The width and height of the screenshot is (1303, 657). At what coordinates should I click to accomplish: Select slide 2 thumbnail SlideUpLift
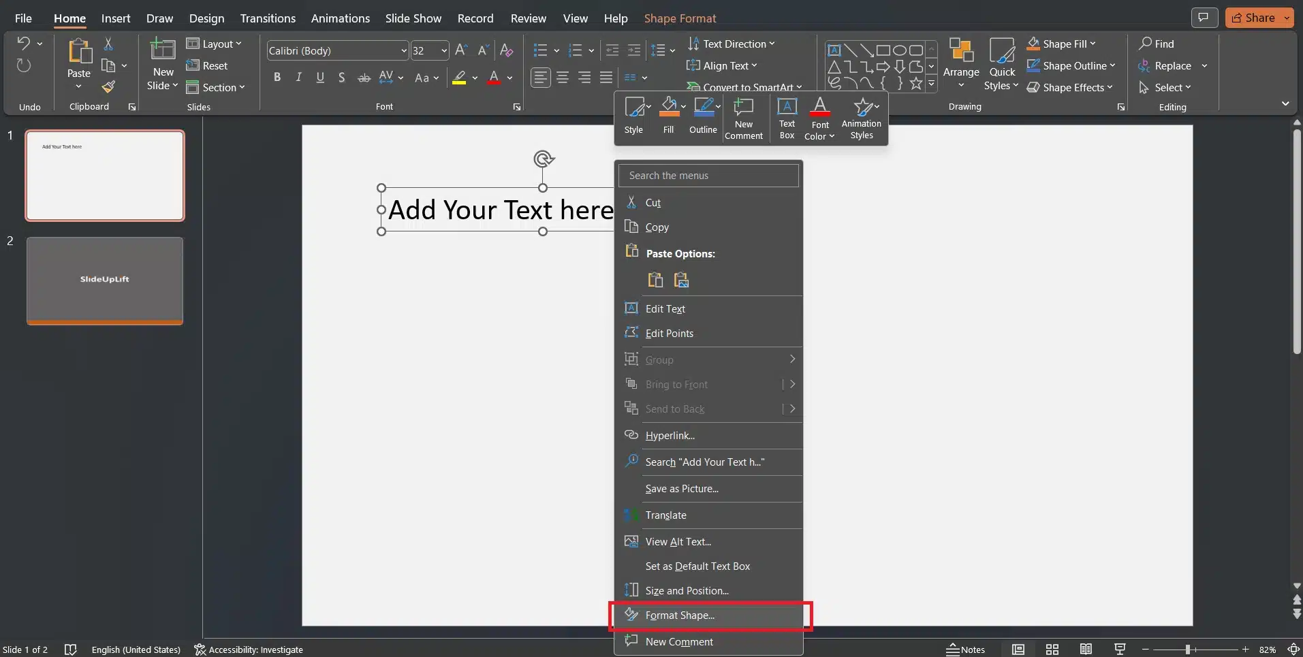tap(105, 280)
